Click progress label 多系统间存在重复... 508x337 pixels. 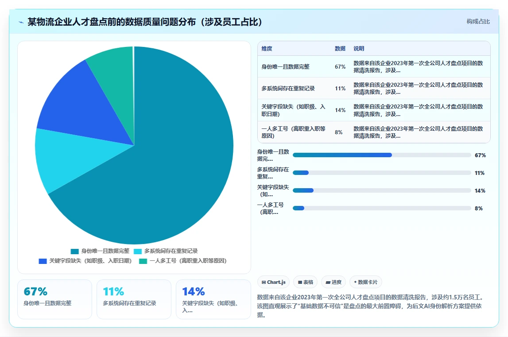(x=273, y=173)
